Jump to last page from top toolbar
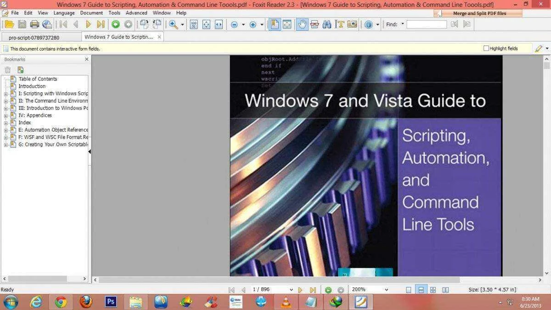The width and height of the screenshot is (551, 310). coord(101,24)
